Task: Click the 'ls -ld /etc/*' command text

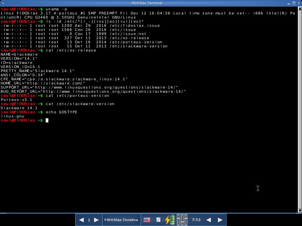Action: click(95, 21)
